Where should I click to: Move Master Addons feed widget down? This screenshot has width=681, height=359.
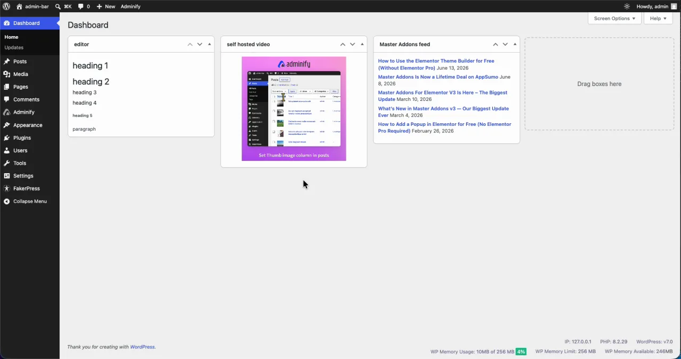pyautogui.click(x=505, y=45)
